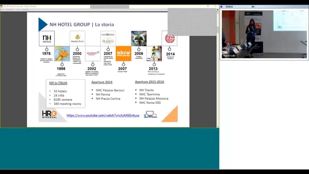Screen dimensions: 309x174
Task: Open the YouTube link on the slide
Action: click(103, 116)
